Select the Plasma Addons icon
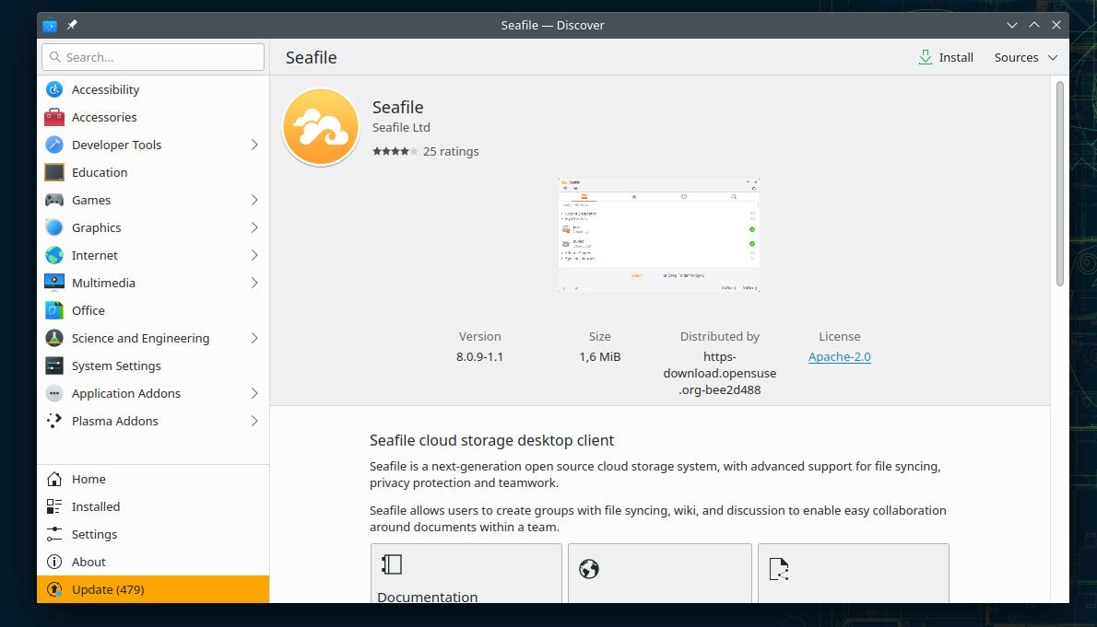The width and height of the screenshot is (1097, 627). tap(54, 421)
